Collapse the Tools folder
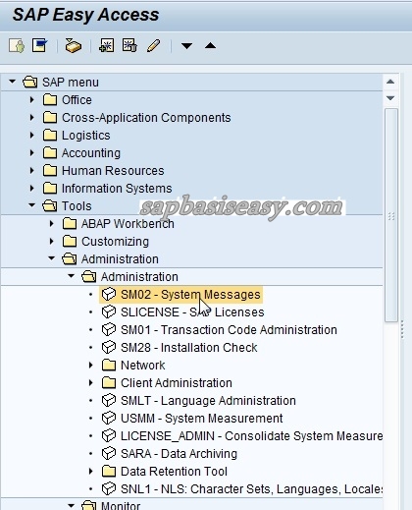 pos(31,205)
